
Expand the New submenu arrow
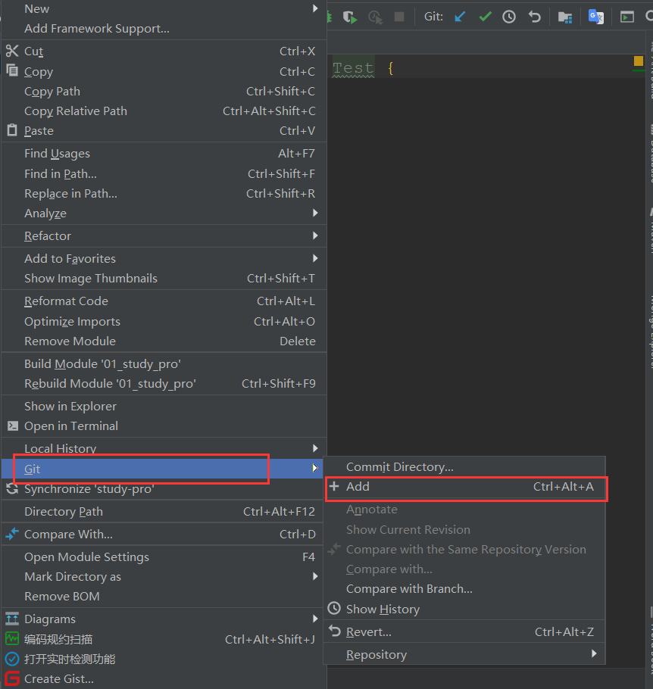pos(315,8)
